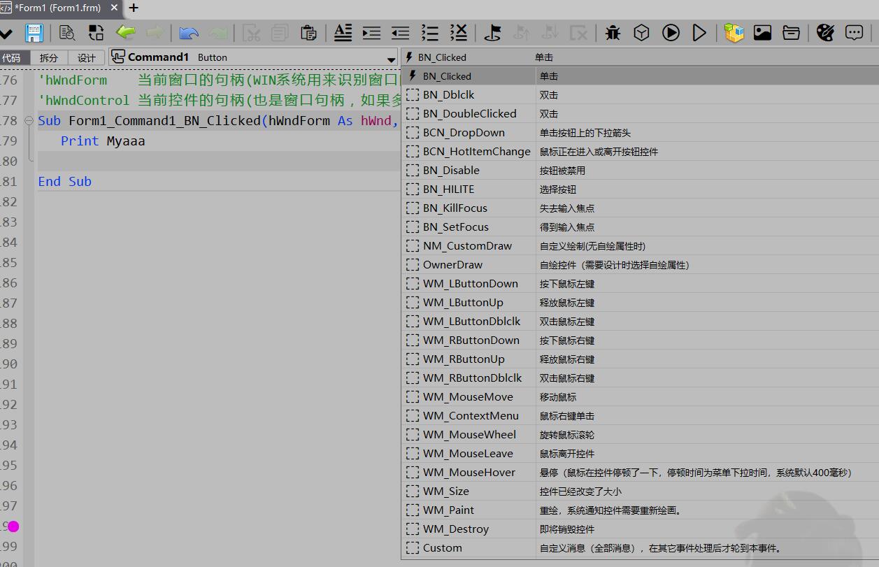
Task: Collapse the Form1_Command1_BN_Clicked Sub code block
Action: tap(29, 121)
